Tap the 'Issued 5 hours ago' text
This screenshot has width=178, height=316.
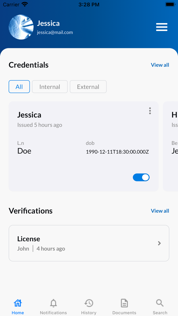(x=40, y=125)
